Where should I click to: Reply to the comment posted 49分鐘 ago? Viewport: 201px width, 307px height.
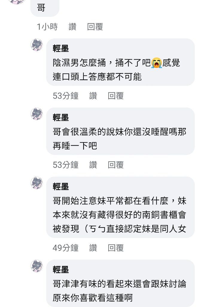(x=116, y=248)
